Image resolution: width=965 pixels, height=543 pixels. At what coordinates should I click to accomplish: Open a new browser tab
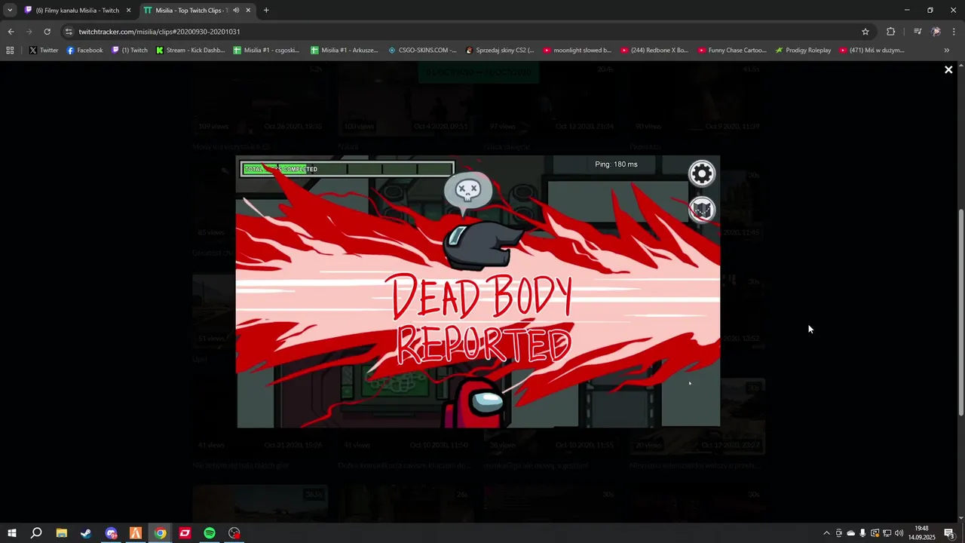pos(266,11)
